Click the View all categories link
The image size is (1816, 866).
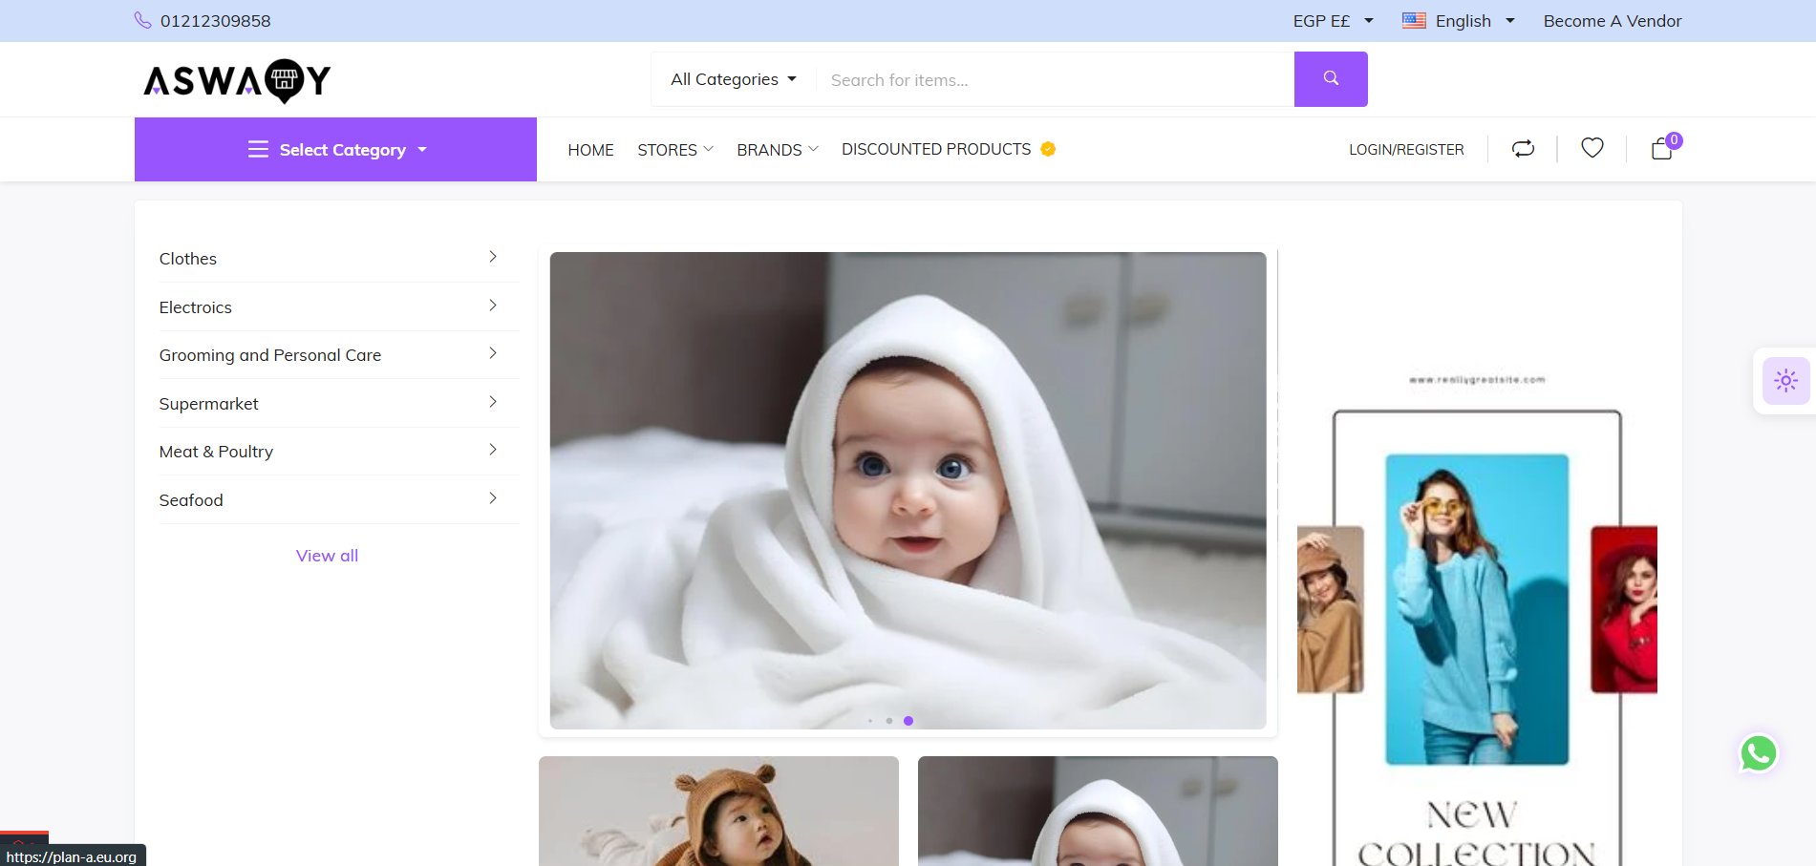click(x=327, y=556)
